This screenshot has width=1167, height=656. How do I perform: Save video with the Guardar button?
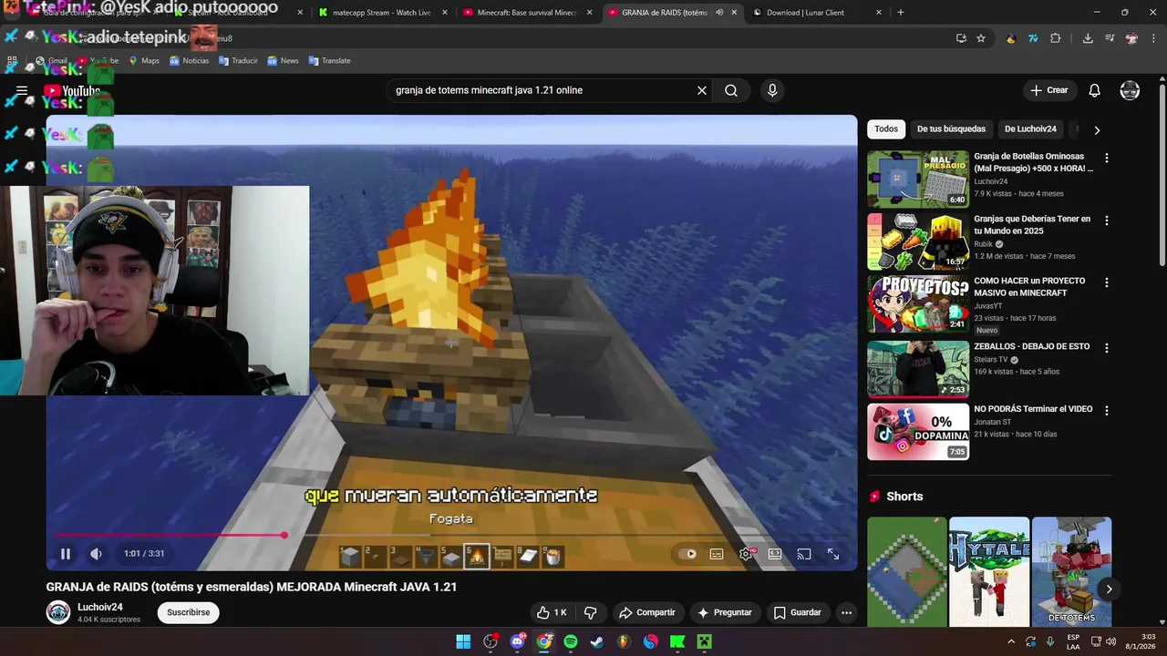tap(798, 612)
